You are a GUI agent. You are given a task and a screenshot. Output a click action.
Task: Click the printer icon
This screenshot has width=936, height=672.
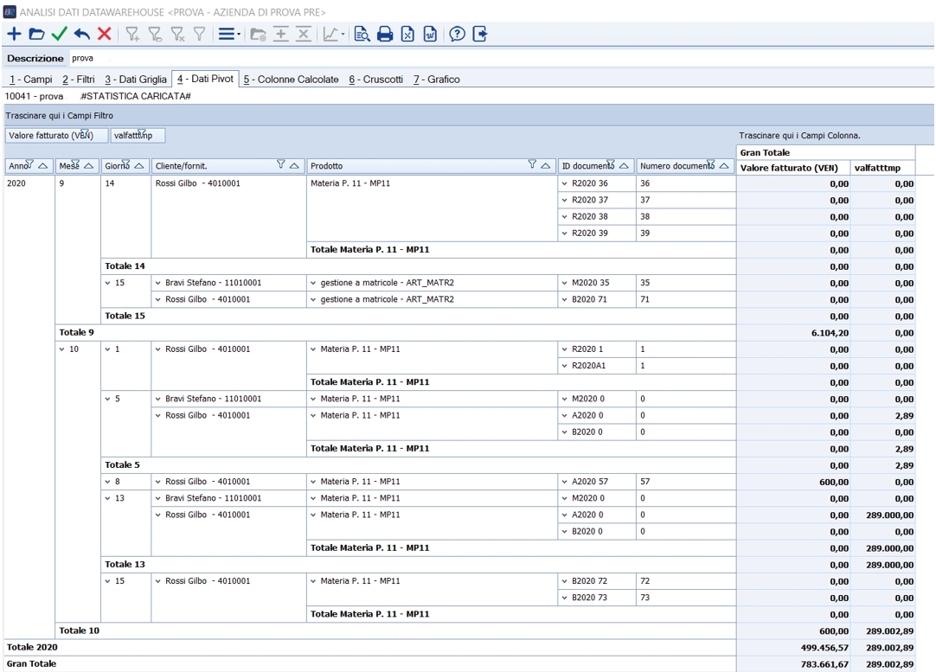(385, 34)
